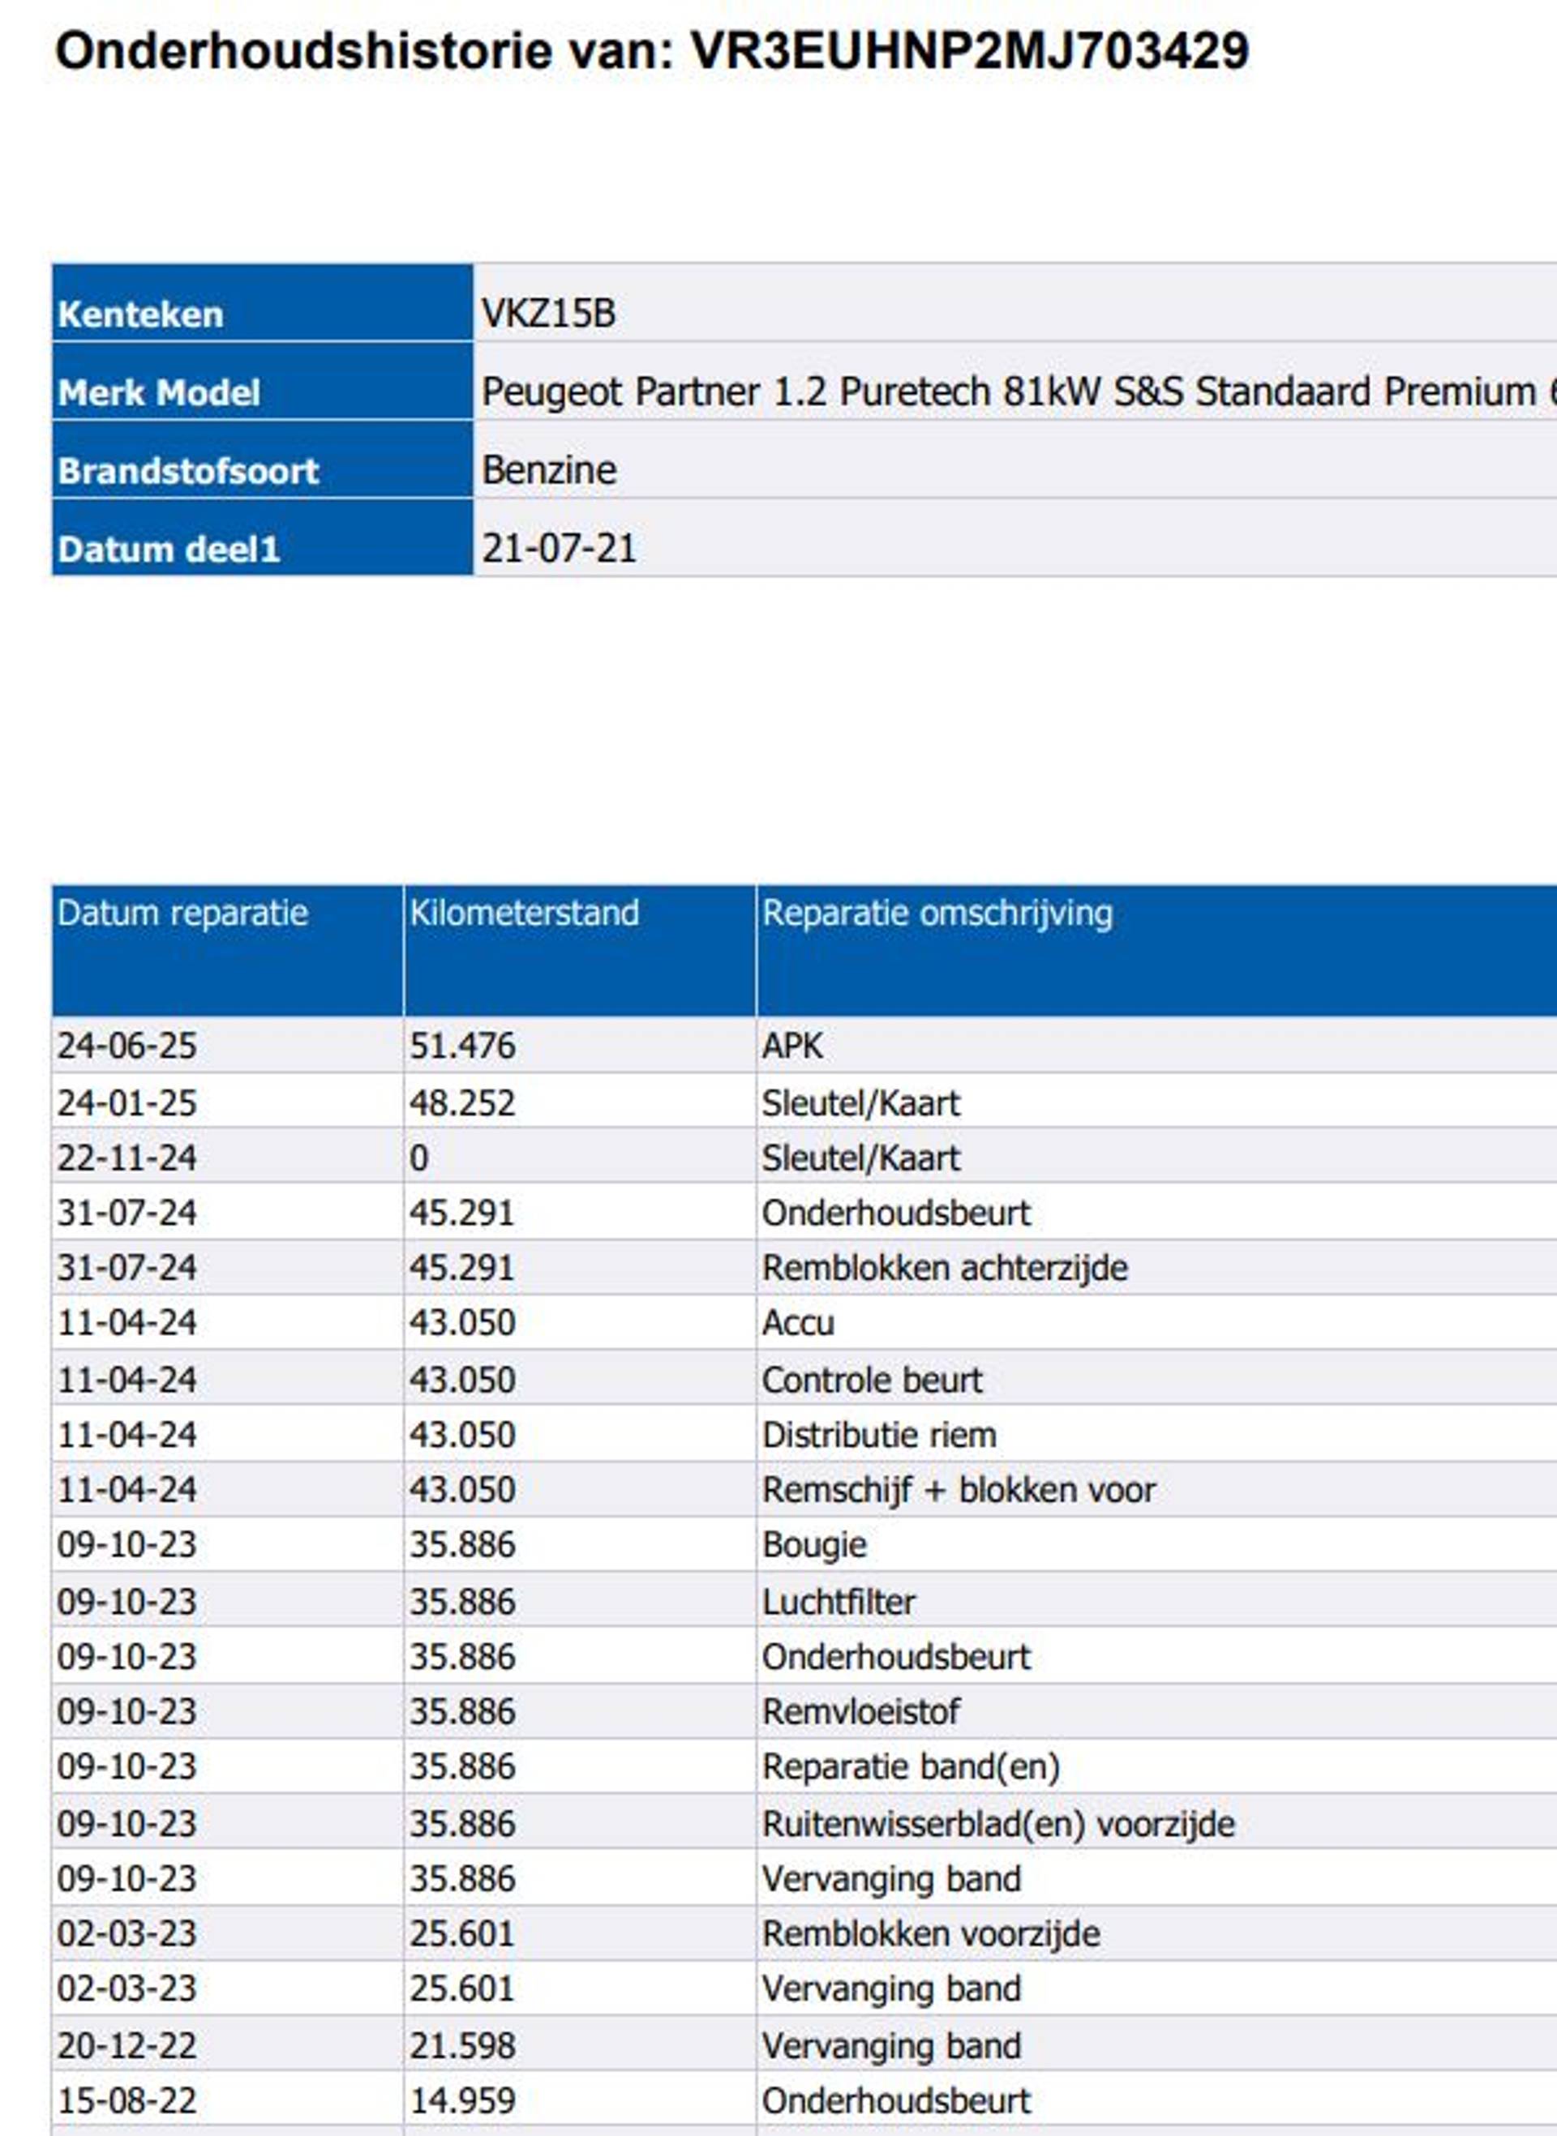Click the Peugeot Partner model description
This screenshot has height=2136, width=1557.
point(1009,392)
